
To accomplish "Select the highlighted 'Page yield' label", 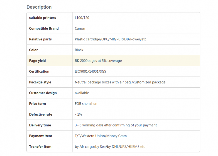I will click(37, 61).
